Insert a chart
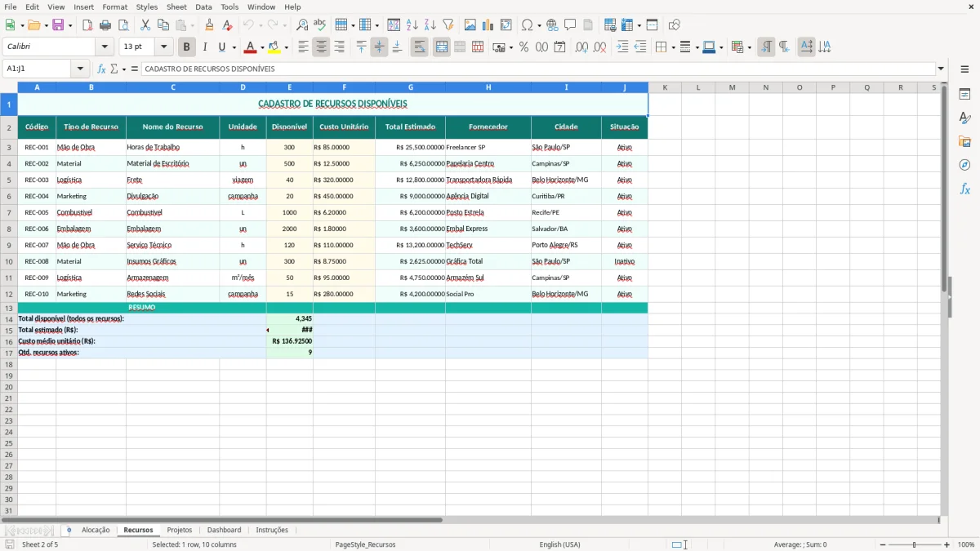The width and height of the screenshot is (980, 551). 488,25
